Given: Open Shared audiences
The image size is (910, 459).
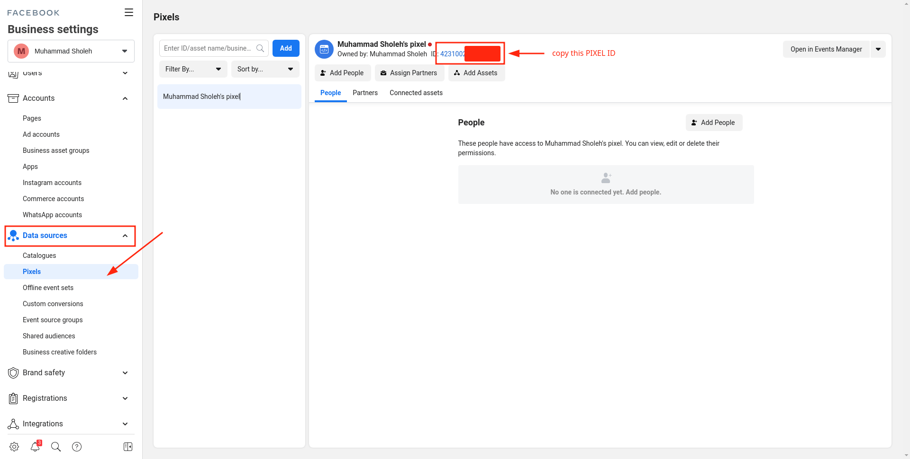Looking at the screenshot, I should tap(49, 336).
